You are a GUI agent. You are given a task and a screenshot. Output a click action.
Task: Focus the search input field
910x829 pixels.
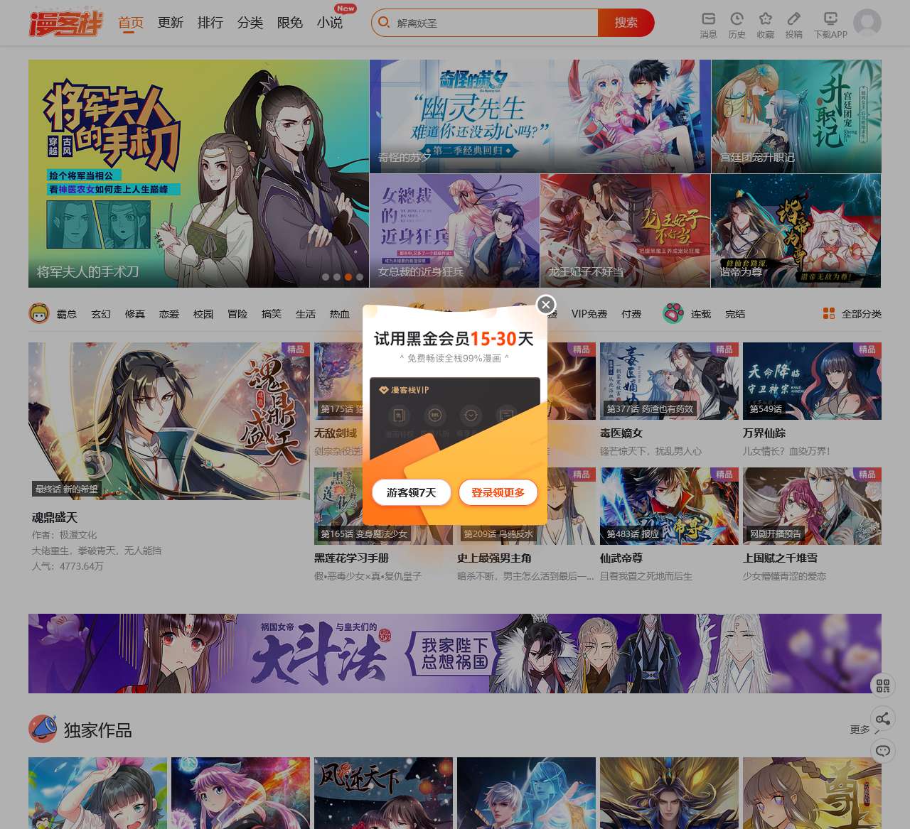pos(494,23)
